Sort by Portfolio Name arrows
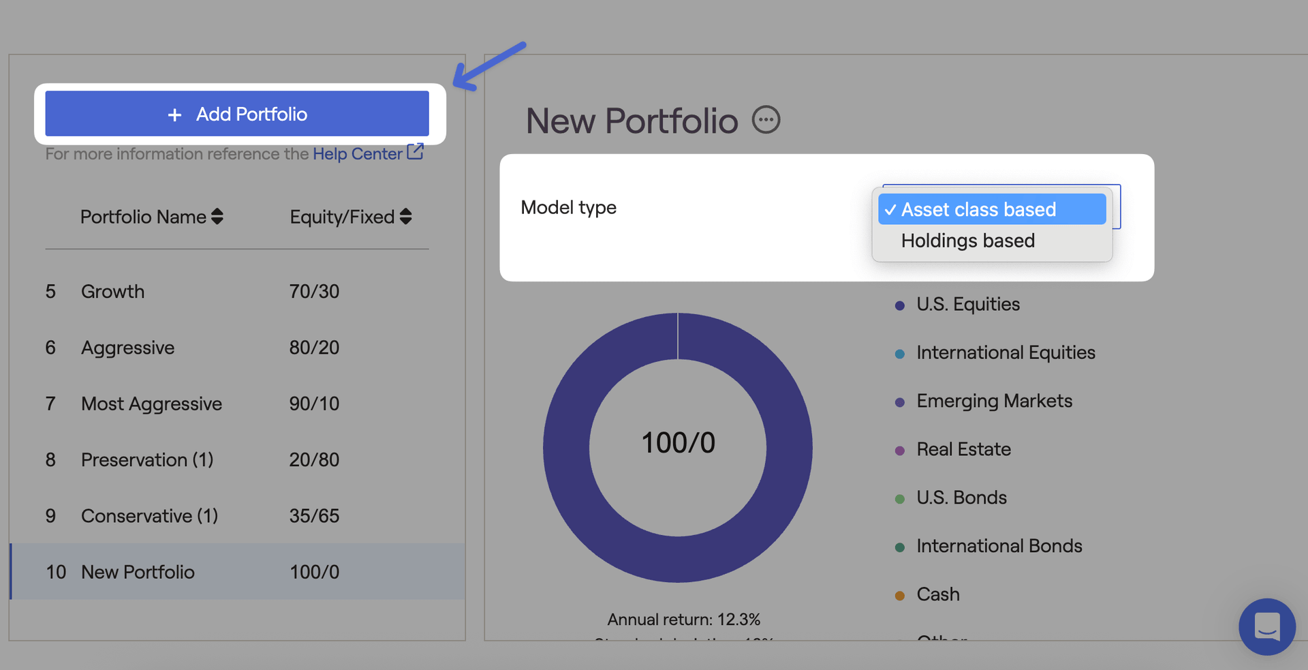Image resolution: width=1308 pixels, height=670 pixels. (x=217, y=217)
